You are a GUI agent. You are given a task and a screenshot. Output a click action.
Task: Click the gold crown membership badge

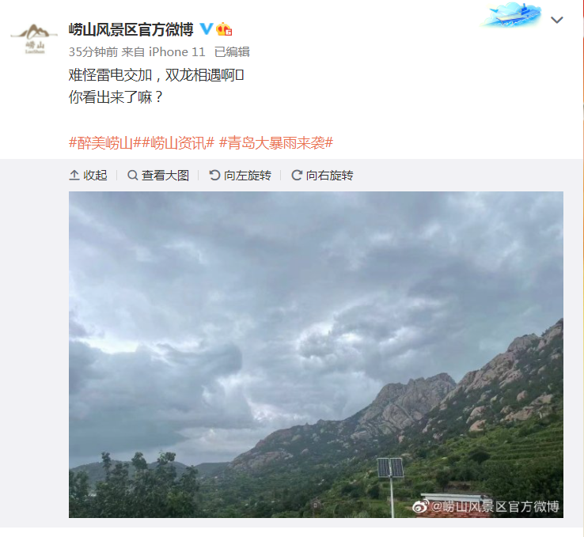(x=224, y=29)
